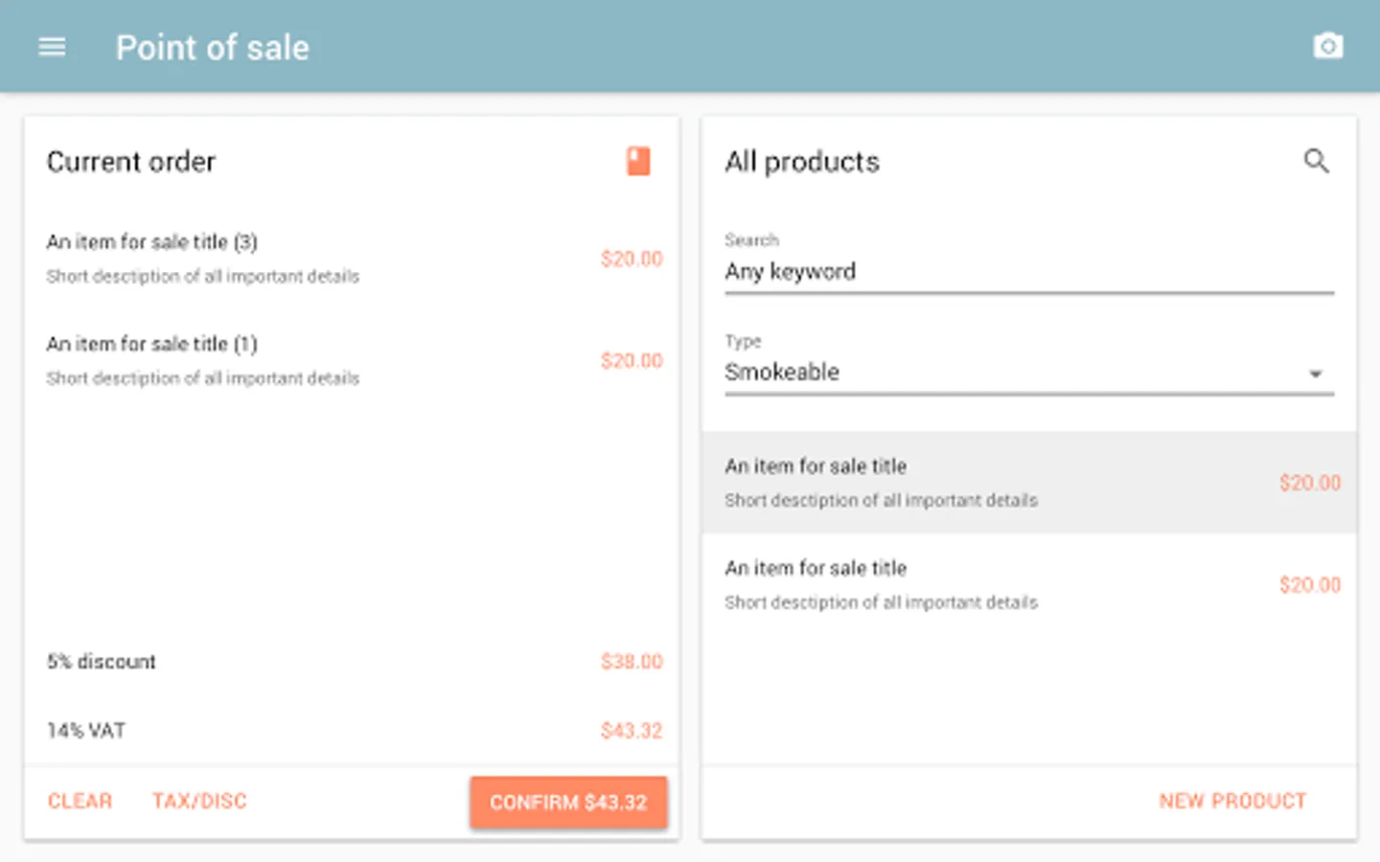Open the TAX/DISC options
The image size is (1380, 862).
click(x=199, y=801)
